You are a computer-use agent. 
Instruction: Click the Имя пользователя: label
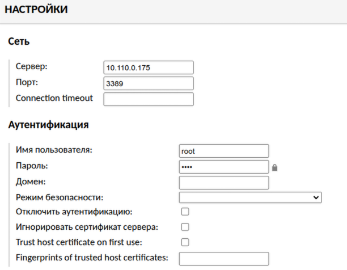54,150
